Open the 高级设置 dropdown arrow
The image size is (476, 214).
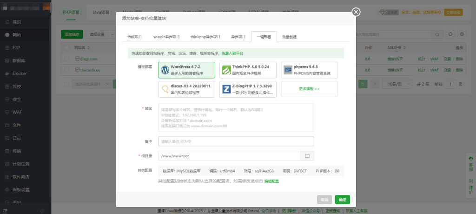pyautogui.click(x=112, y=34)
